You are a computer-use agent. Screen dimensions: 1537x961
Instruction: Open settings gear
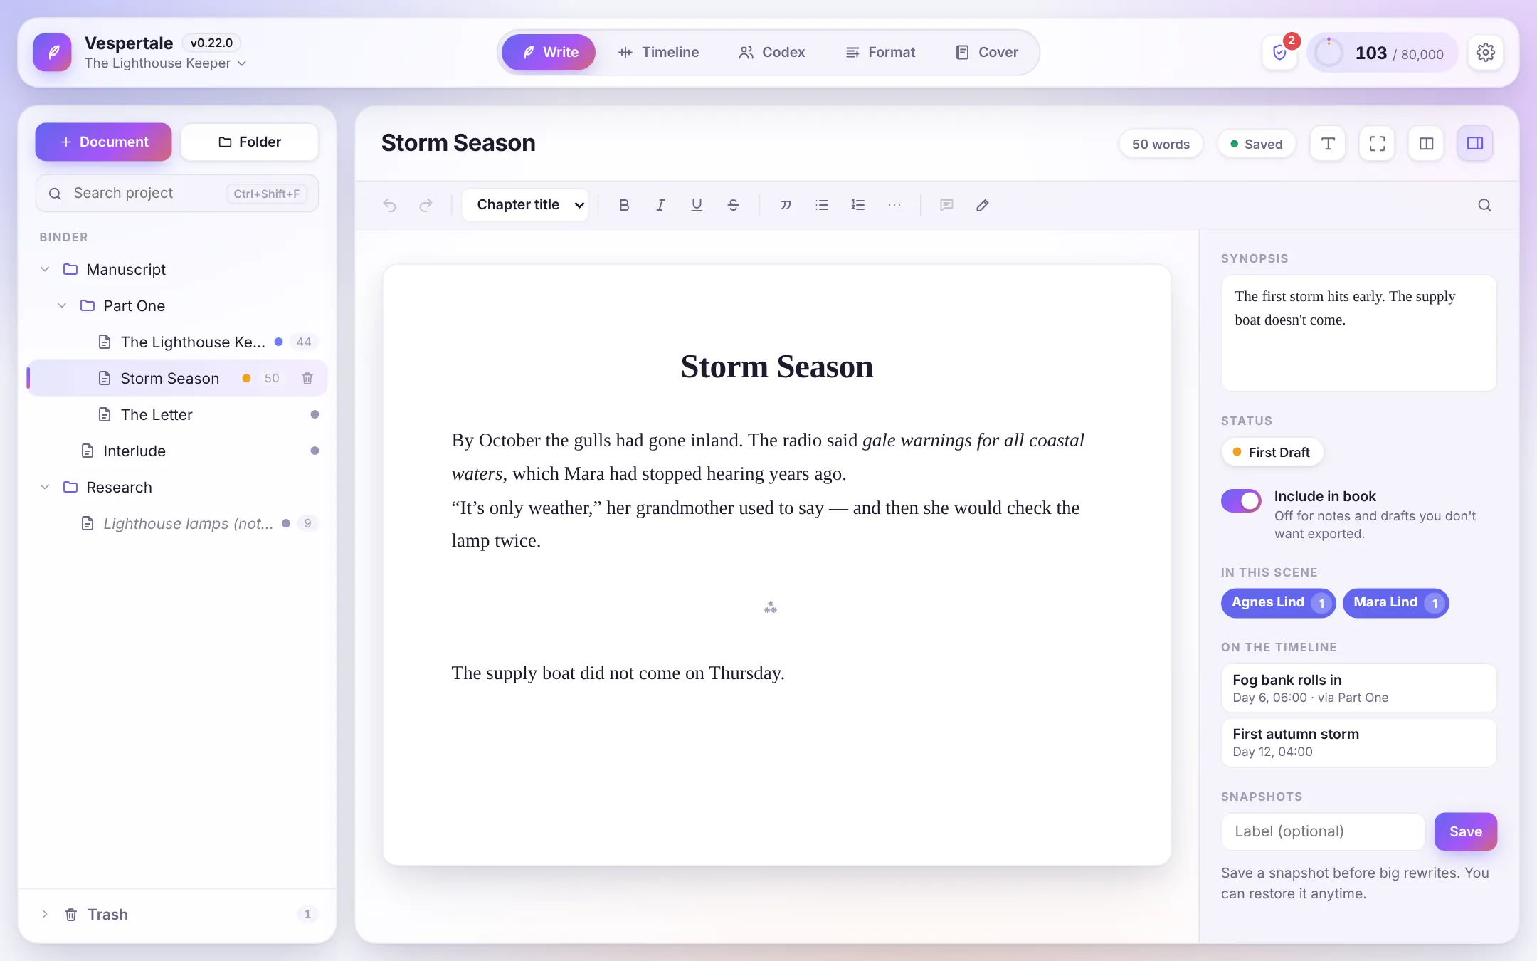tap(1485, 53)
